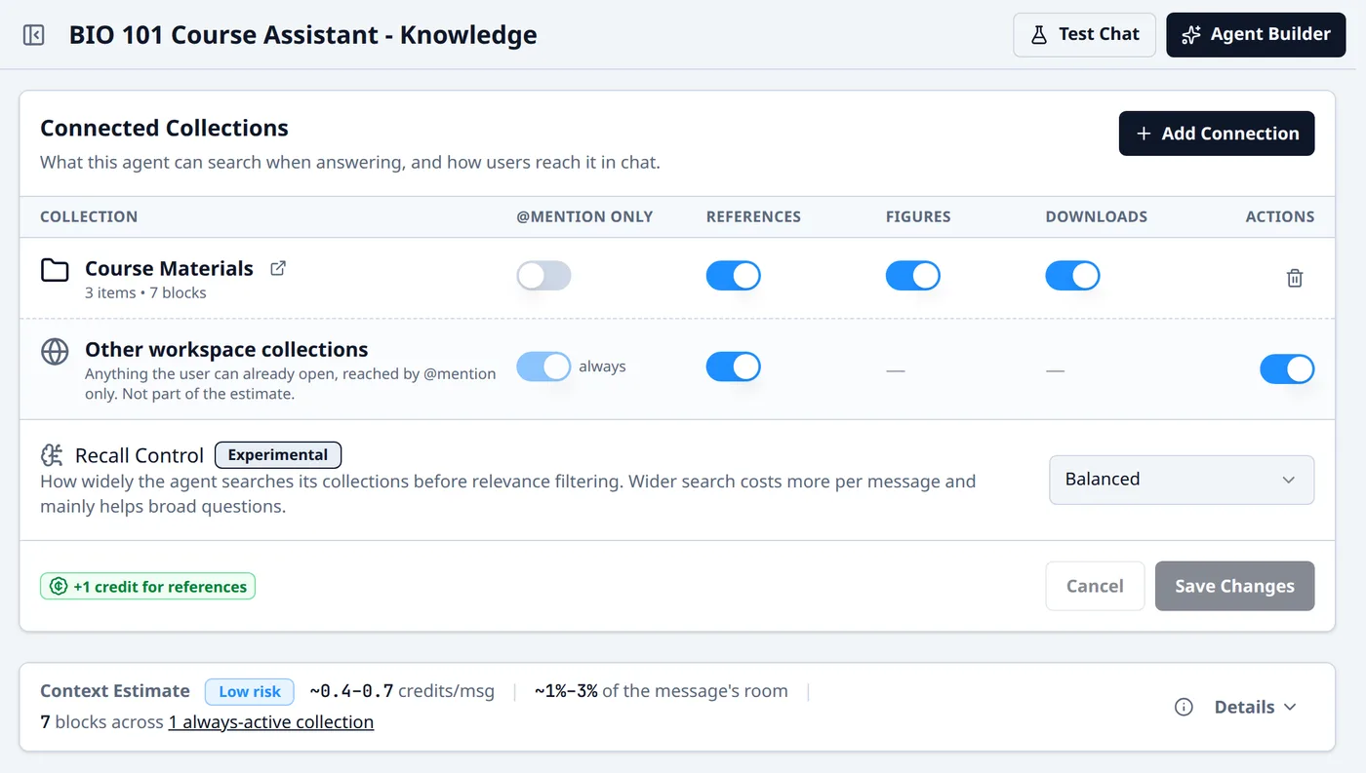
Task: Toggle the always @mention switch for workspace collections
Action: click(x=543, y=367)
